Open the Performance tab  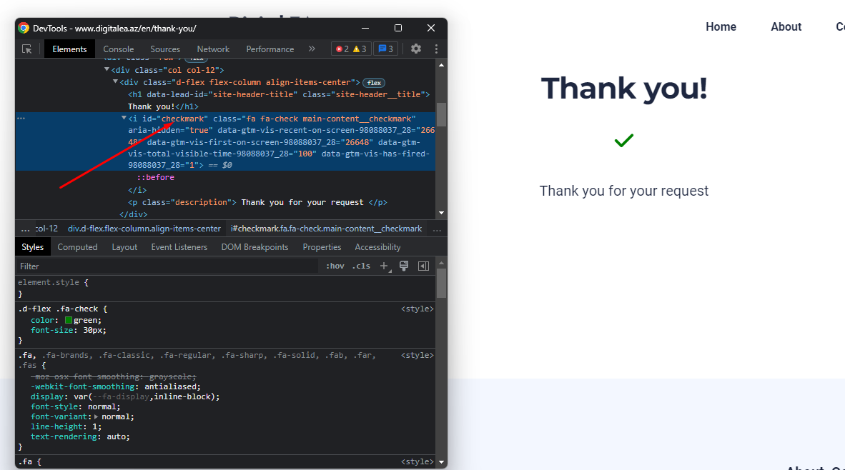tap(270, 49)
